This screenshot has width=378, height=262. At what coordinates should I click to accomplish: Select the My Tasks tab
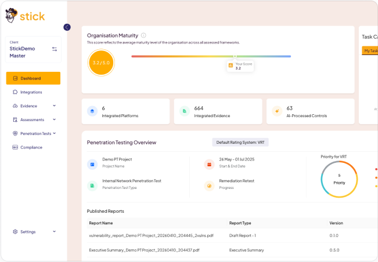[x=370, y=50]
